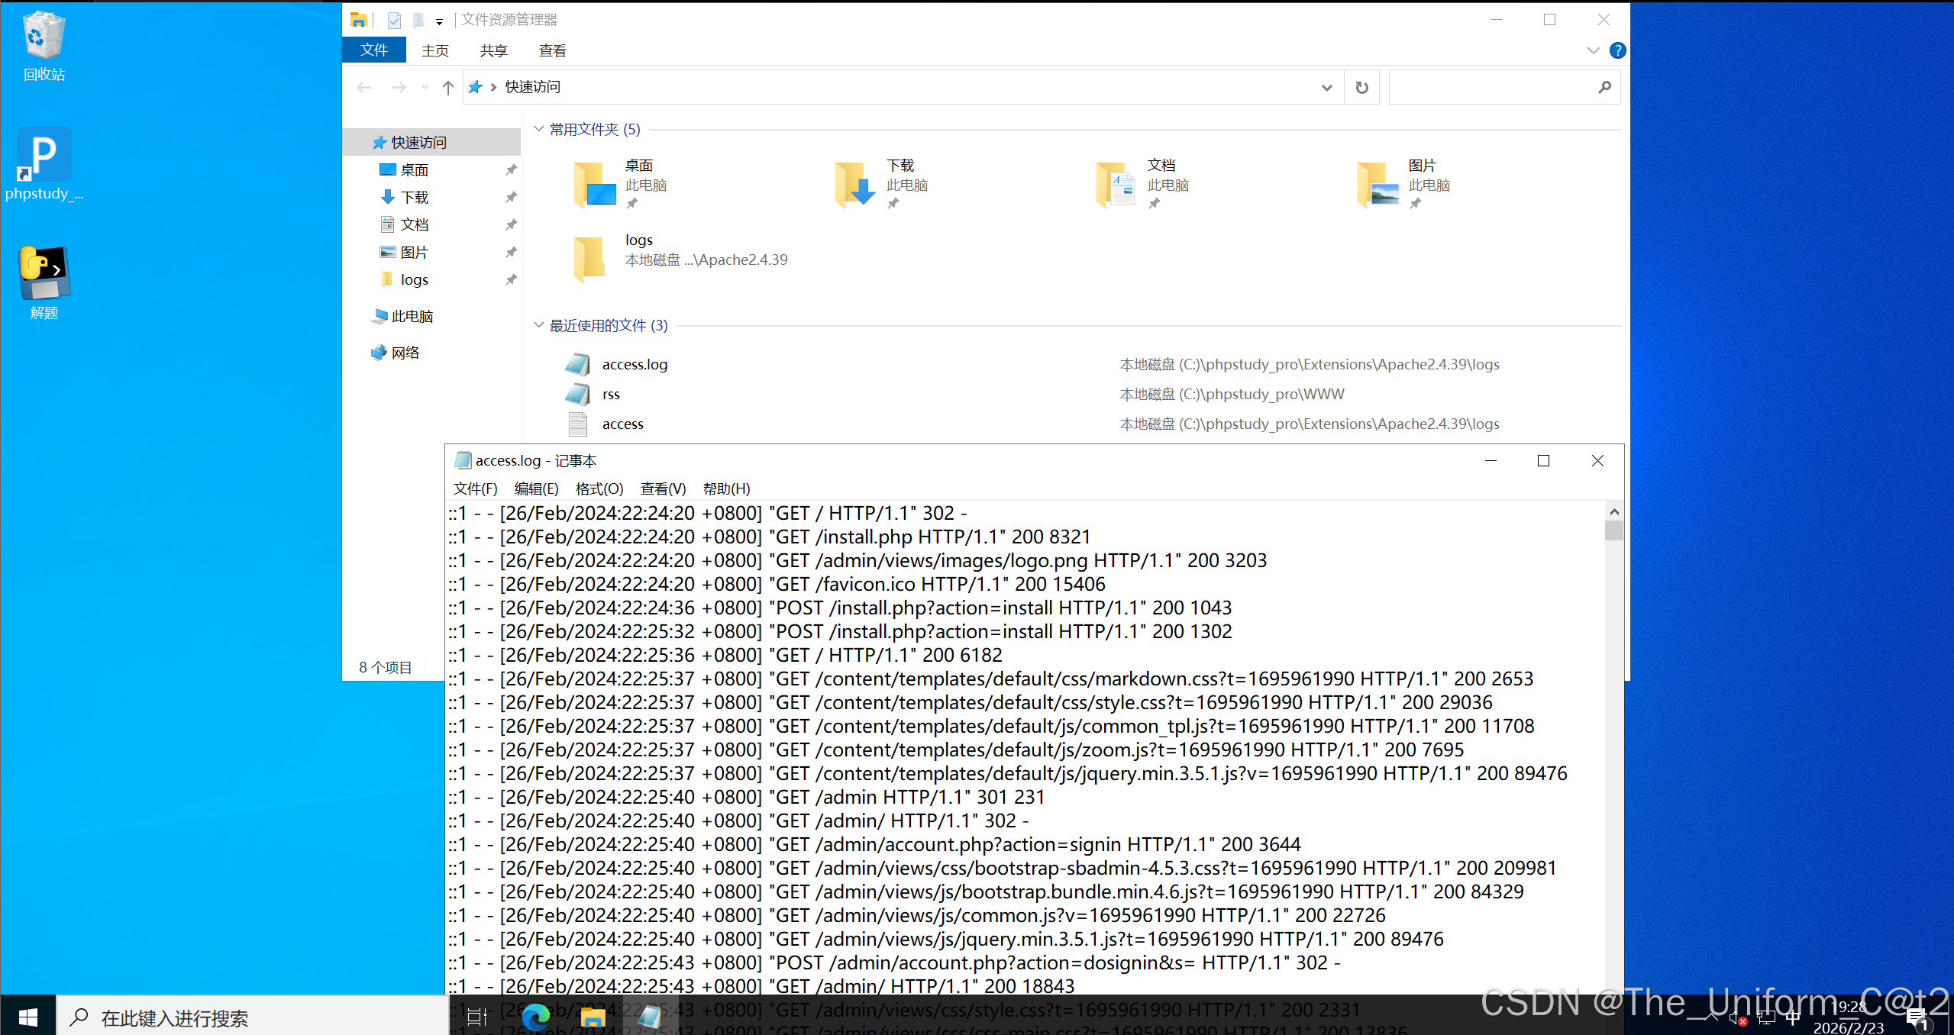Viewport: 1954px width, 1035px height.
Task: Click the refresh button beside address bar
Action: click(x=1361, y=88)
